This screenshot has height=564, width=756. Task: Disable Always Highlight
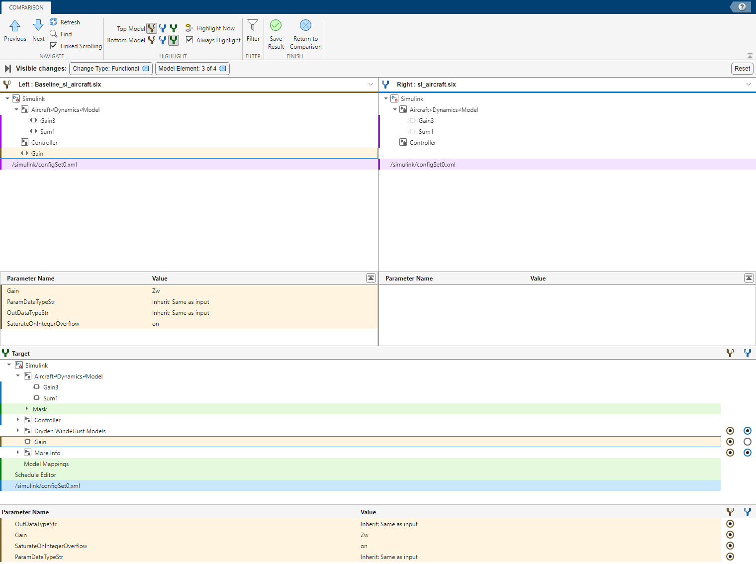coord(189,40)
